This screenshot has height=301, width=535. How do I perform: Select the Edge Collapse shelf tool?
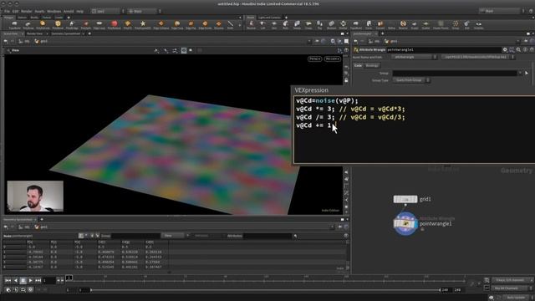(160, 25)
